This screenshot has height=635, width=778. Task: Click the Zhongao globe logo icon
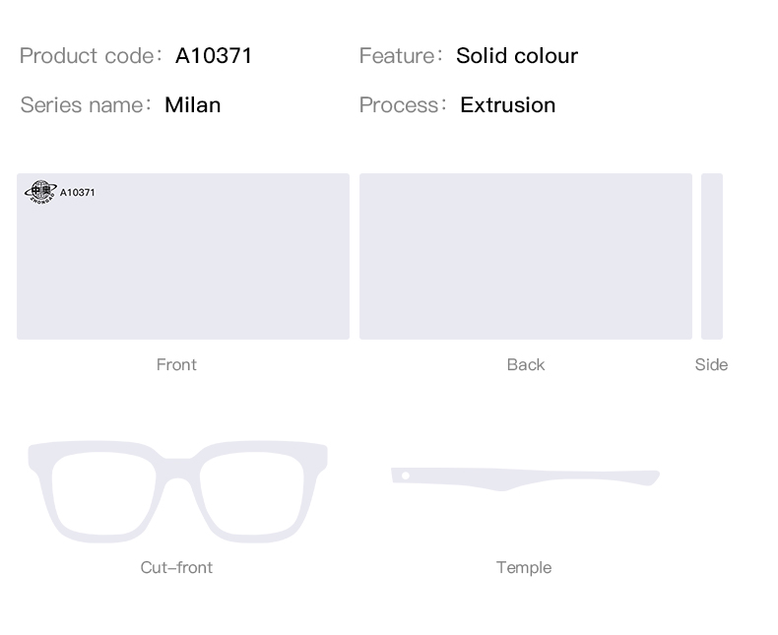[x=40, y=192]
